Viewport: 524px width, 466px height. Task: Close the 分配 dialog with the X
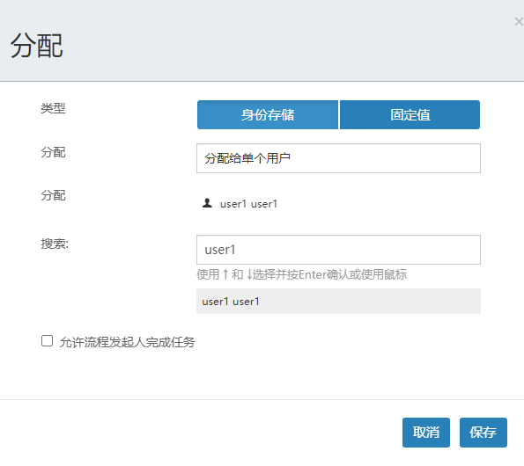[x=519, y=22]
